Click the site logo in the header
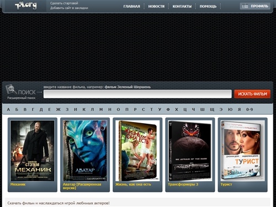Screen dimensions: 276x207 coord(26,6)
